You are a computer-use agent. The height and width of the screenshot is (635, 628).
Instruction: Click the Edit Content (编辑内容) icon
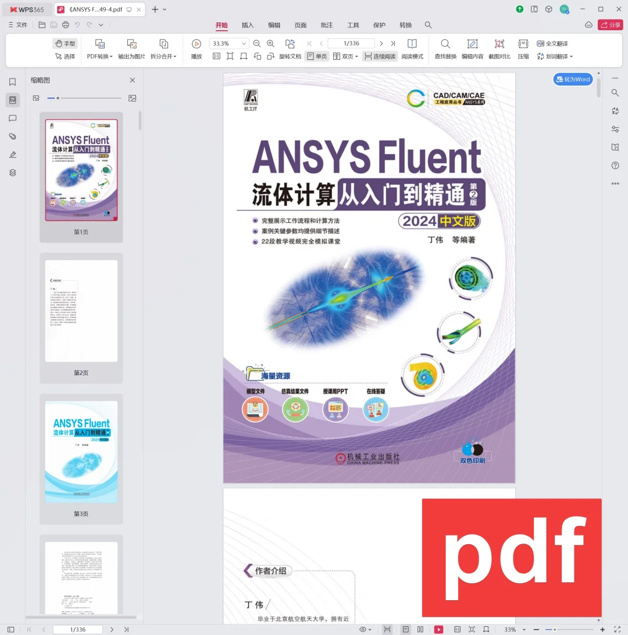pos(472,44)
